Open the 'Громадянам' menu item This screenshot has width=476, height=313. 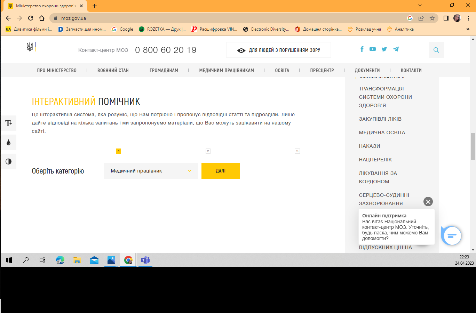[164, 70]
